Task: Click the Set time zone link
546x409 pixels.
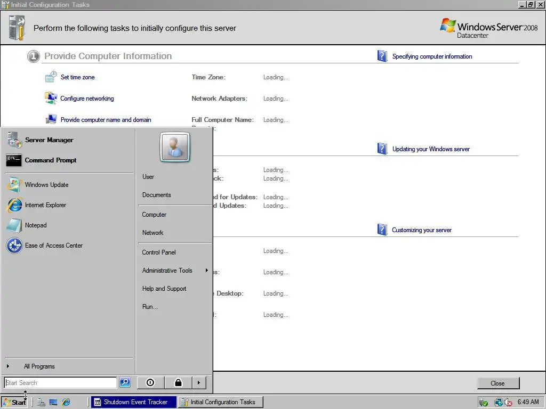Action: tap(78, 77)
